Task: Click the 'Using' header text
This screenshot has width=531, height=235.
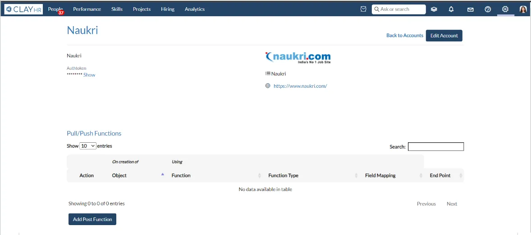Action: (x=177, y=162)
